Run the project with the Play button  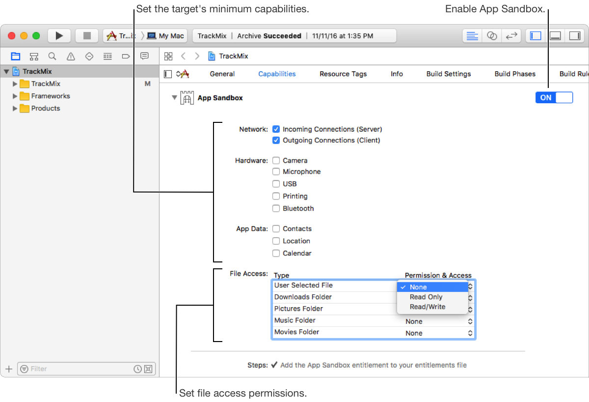pos(59,36)
